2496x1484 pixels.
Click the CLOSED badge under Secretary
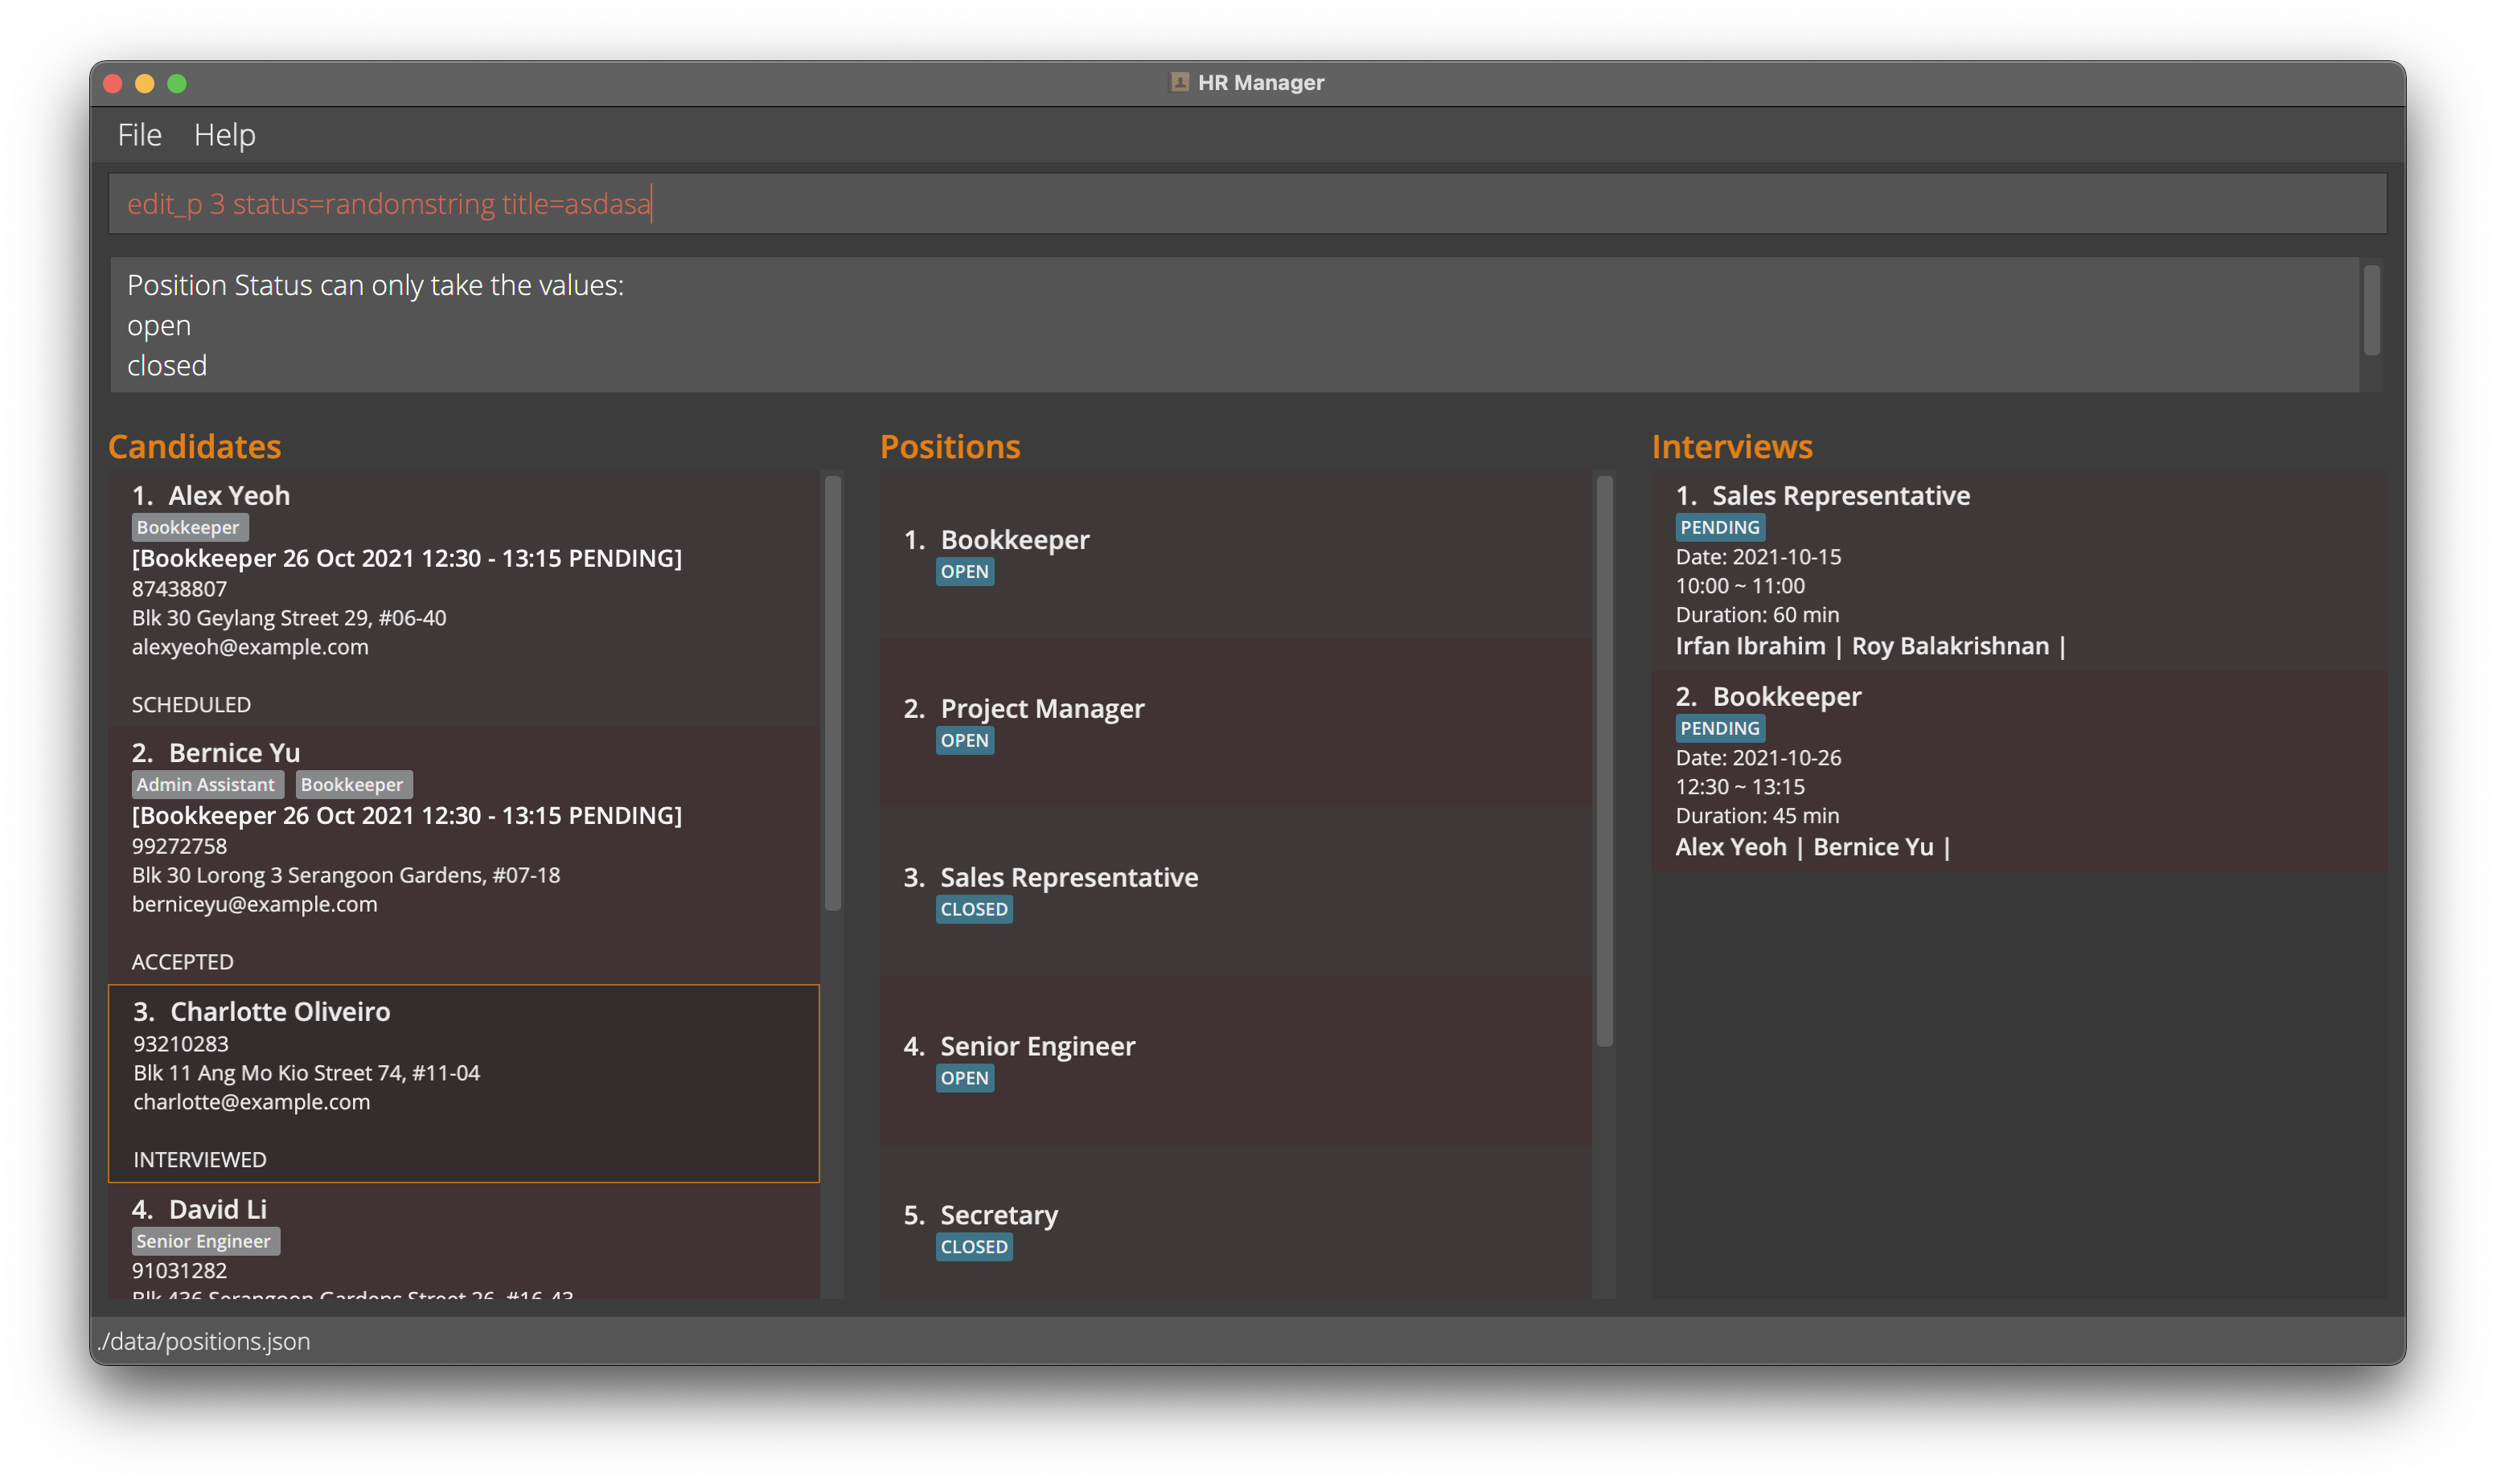coord(973,1247)
